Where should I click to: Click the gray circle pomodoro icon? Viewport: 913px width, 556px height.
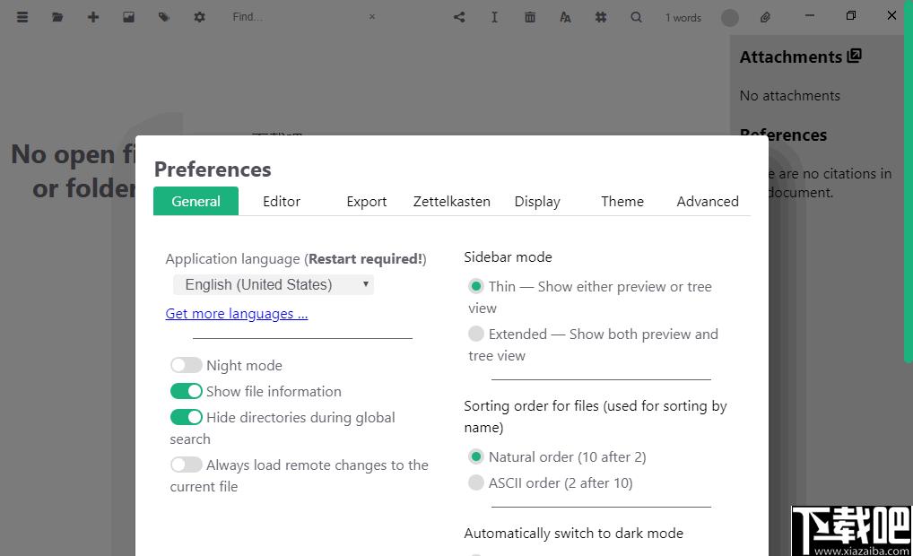click(729, 17)
